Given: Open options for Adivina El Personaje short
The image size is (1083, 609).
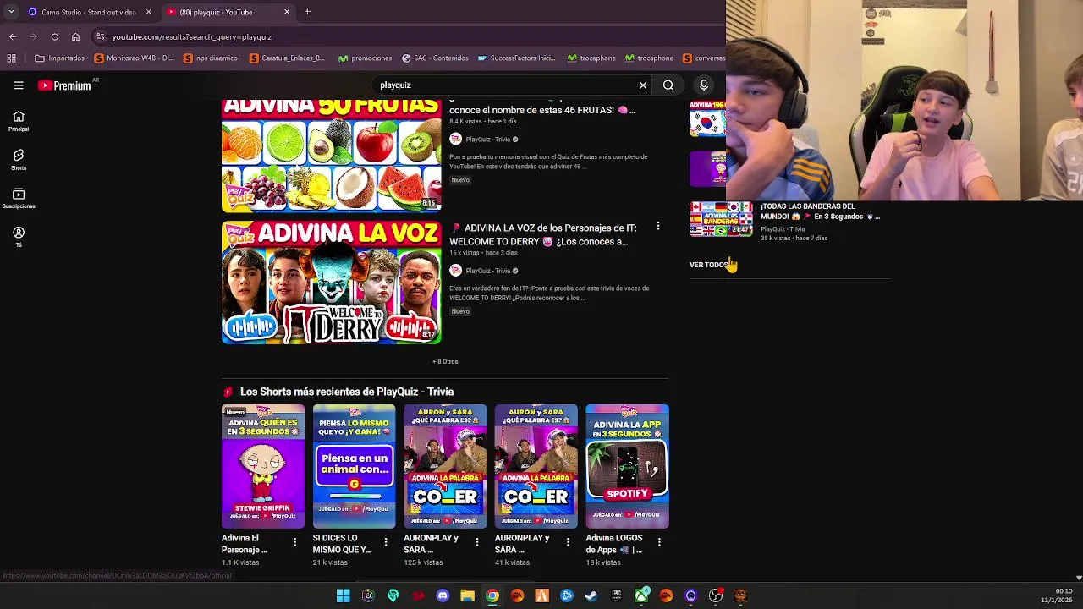Looking at the screenshot, I should 294,542.
